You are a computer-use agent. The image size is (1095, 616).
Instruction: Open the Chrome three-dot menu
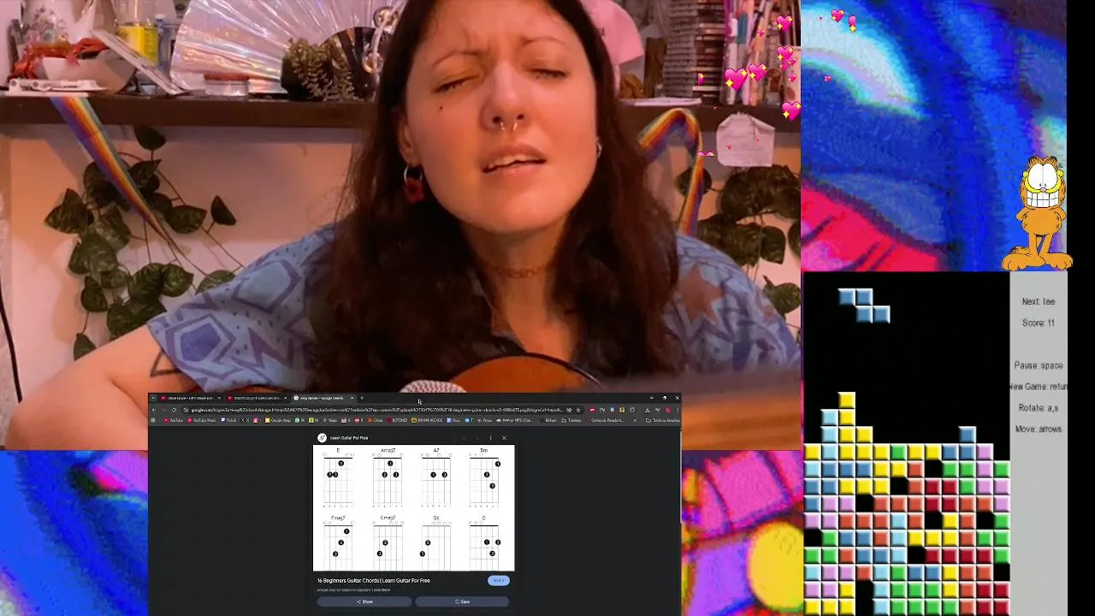677,410
